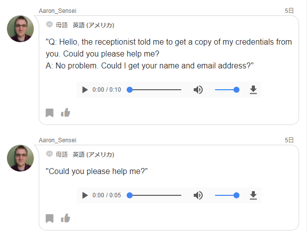Click the speech bubble icon in second post

click(x=49, y=154)
